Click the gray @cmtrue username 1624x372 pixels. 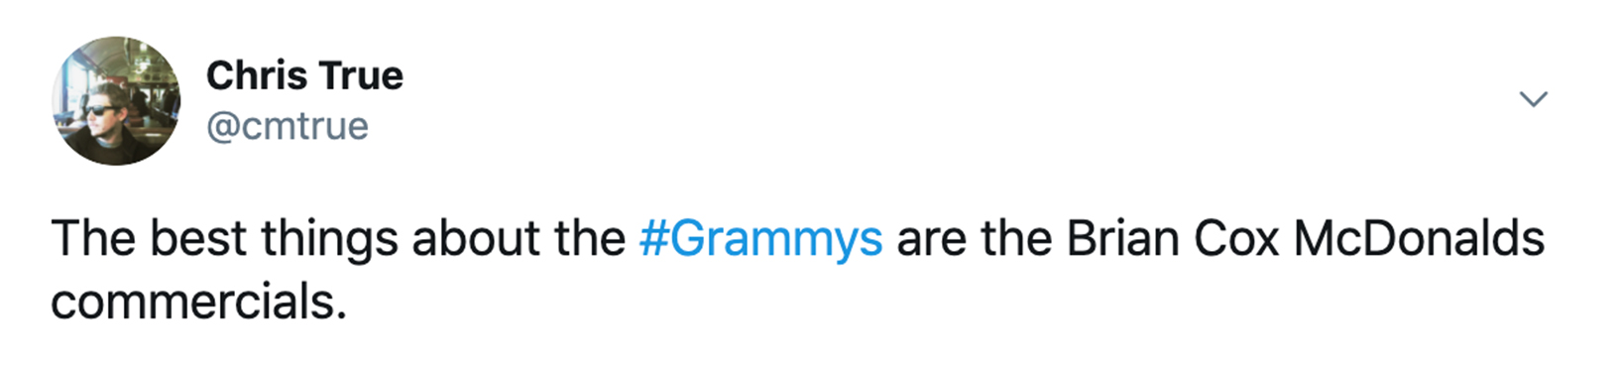288,126
